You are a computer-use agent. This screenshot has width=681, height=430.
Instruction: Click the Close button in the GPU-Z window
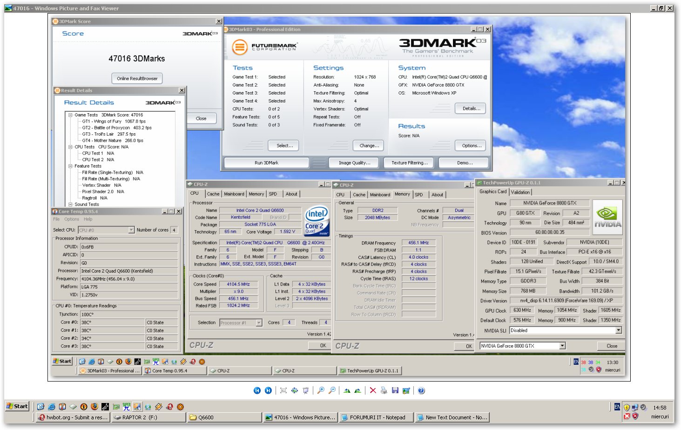612,346
